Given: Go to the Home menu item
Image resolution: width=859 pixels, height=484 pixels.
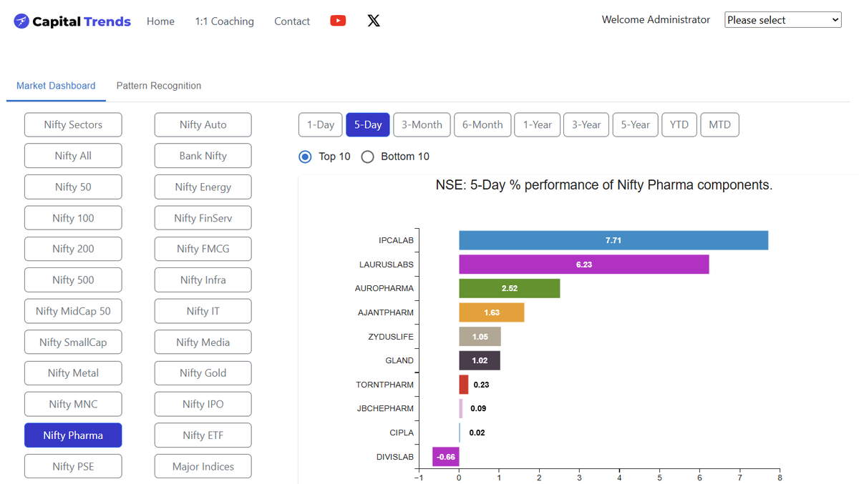Looking at the screenshot, I should (x=160, y=21).
